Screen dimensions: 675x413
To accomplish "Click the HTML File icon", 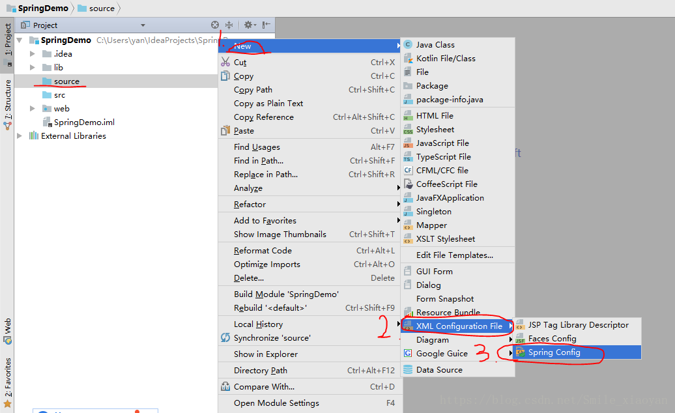I will (x=408, y=115).
